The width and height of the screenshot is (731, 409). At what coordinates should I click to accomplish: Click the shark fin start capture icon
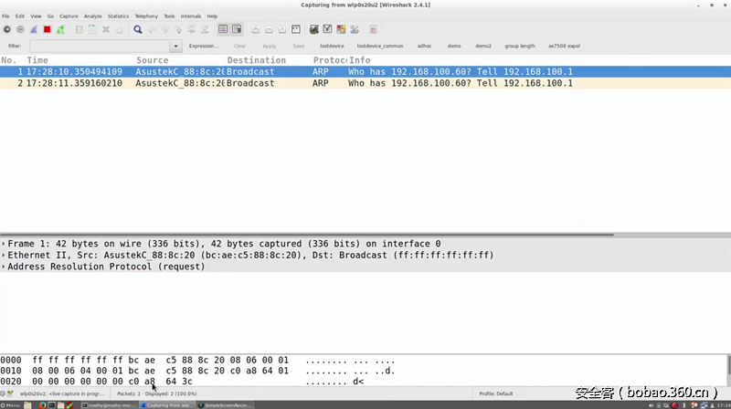point(34,29)
